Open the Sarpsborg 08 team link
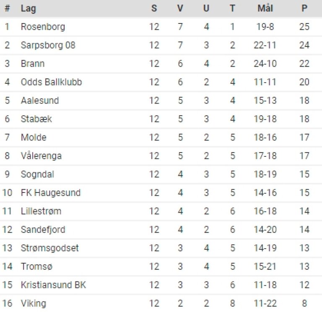Viewport: 322px width, 312px height. (x=48, y=45)
